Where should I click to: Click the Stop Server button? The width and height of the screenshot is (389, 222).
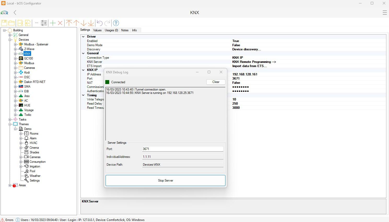[x=165, y=181]
